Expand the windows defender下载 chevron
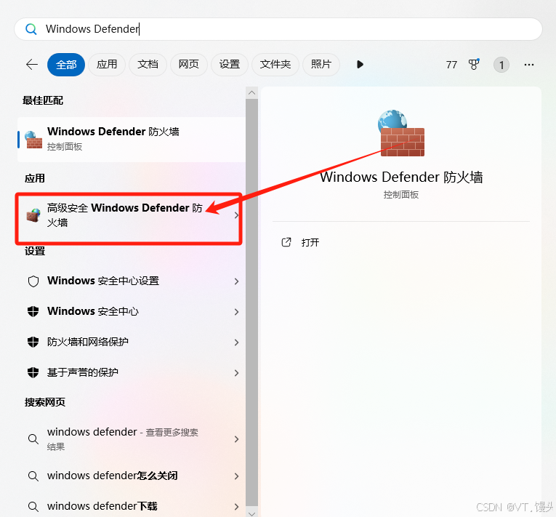The width and height of the screenshot is (556, 517). [x=236, y=507]
